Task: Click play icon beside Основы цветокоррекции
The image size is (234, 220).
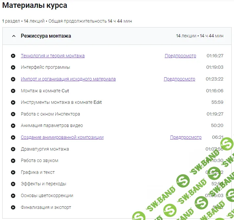Action: point(13,196)
